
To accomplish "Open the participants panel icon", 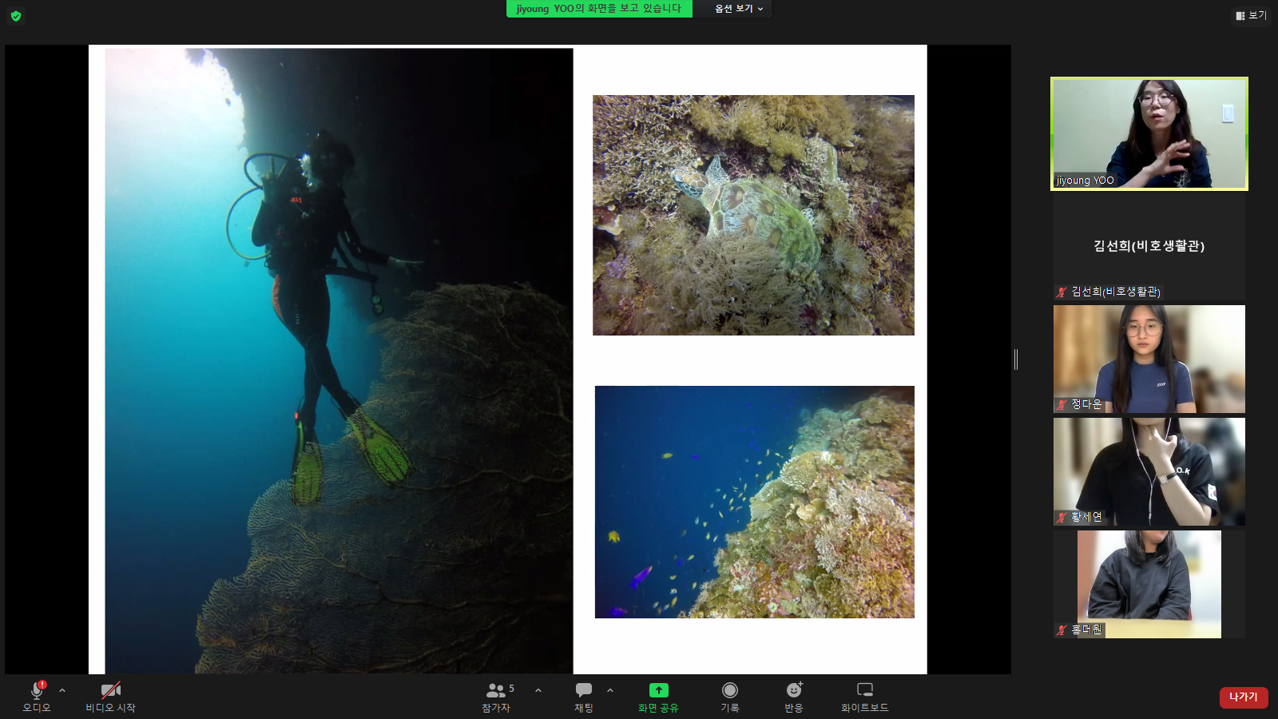I will [496, 690].
